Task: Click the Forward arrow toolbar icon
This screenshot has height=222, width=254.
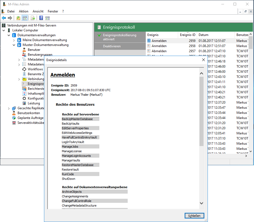Action: pos(10,18)
